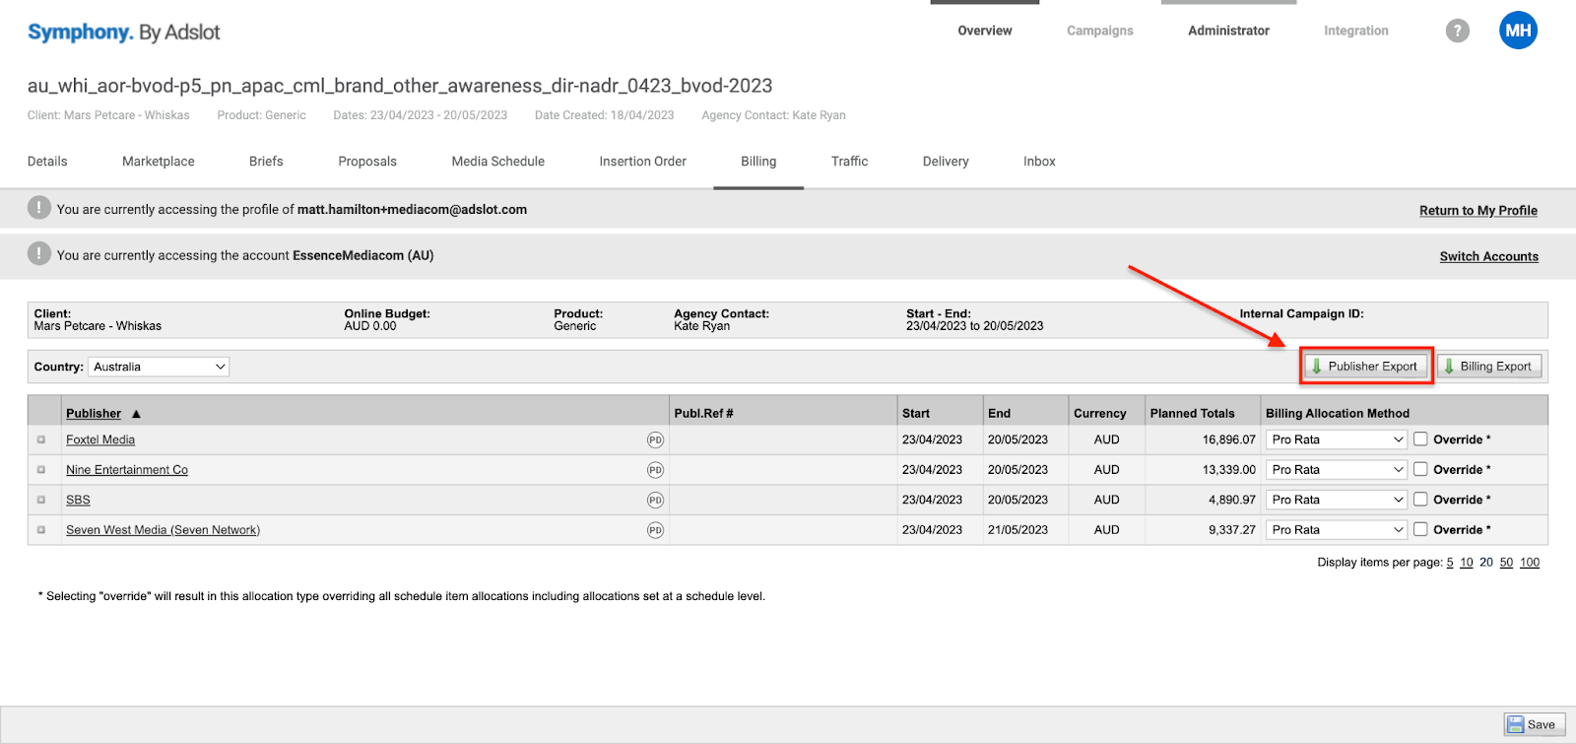This screenshot has height=744, width=1576.
Task: Display 50 items per page
Action: point(1506,563)
